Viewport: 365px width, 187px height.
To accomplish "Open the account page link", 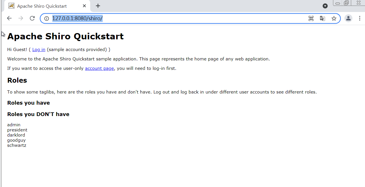I will click(99, 68).
